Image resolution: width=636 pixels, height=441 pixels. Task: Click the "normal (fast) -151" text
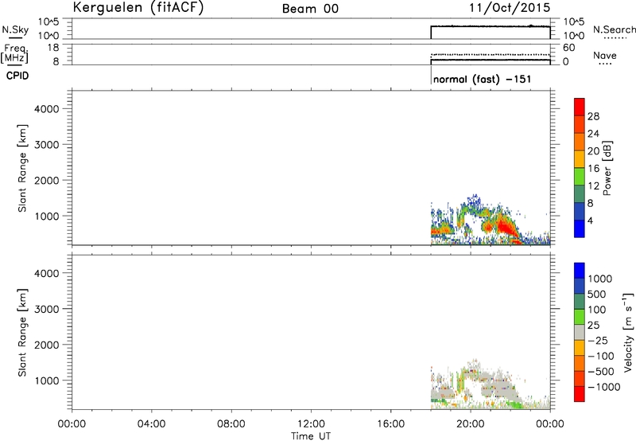482,79
